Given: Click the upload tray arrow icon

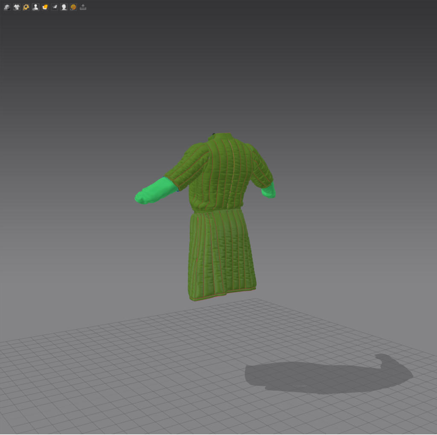Looking at the screenshot, I should pyautogui.click(x=83, y=7).
